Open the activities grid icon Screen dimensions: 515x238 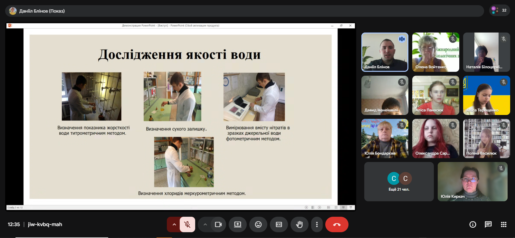point(503,224)
